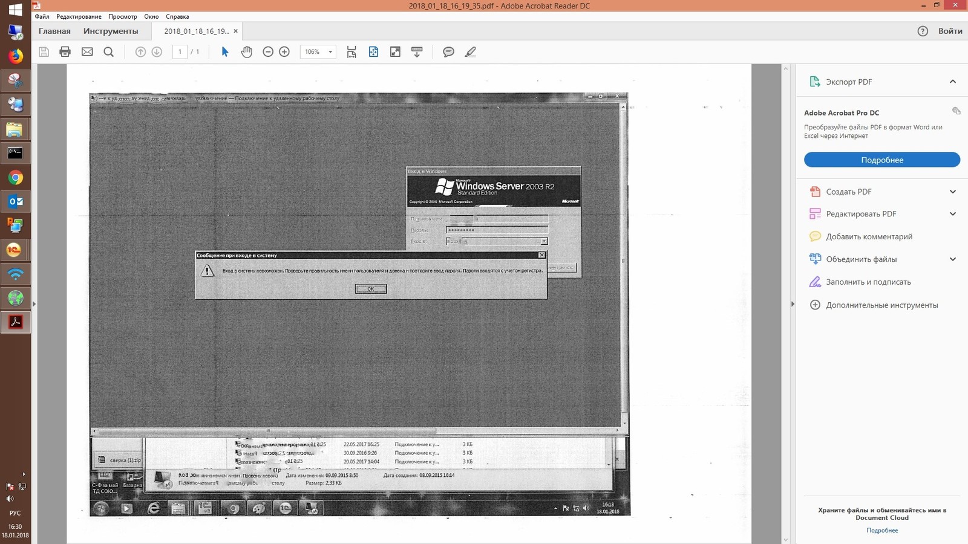Expand left navigation pane arrow
Image resolution: width=968 pixels, height=544 pixels.
pos(34,304)
